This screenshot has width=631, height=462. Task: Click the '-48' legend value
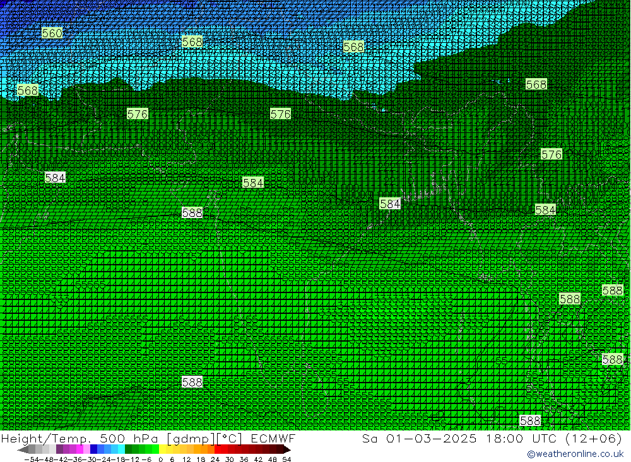tap(47, 459)
